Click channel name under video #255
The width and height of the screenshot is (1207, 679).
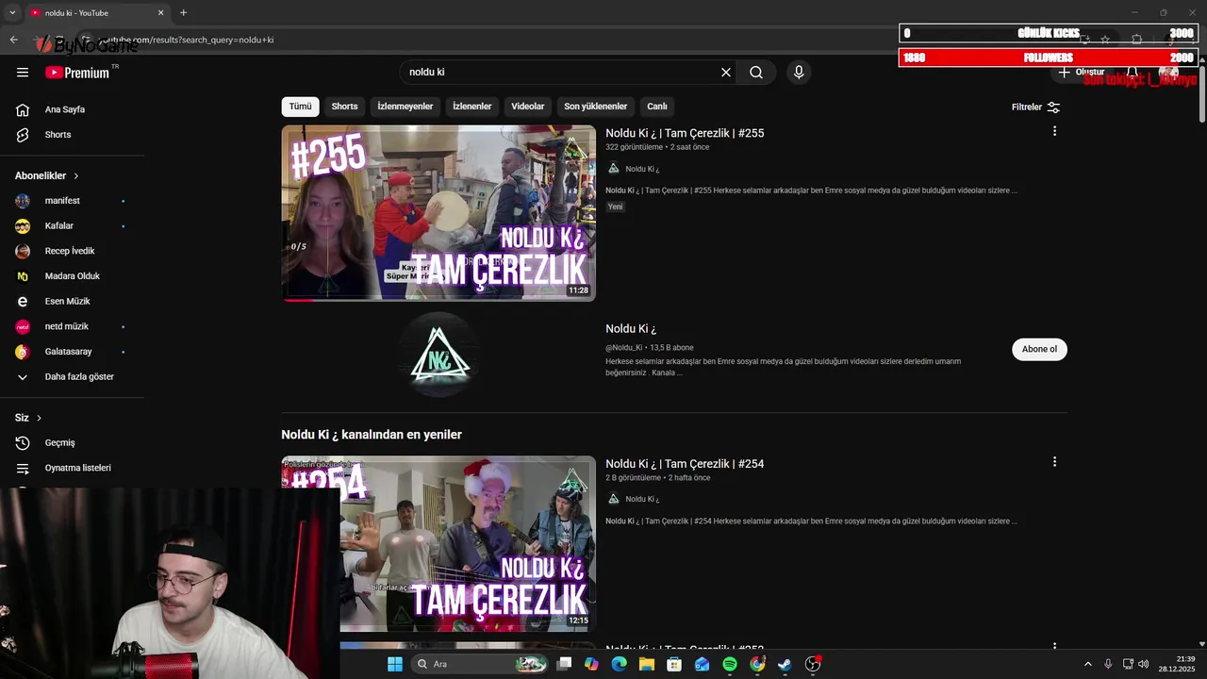(x=642, y=169)
